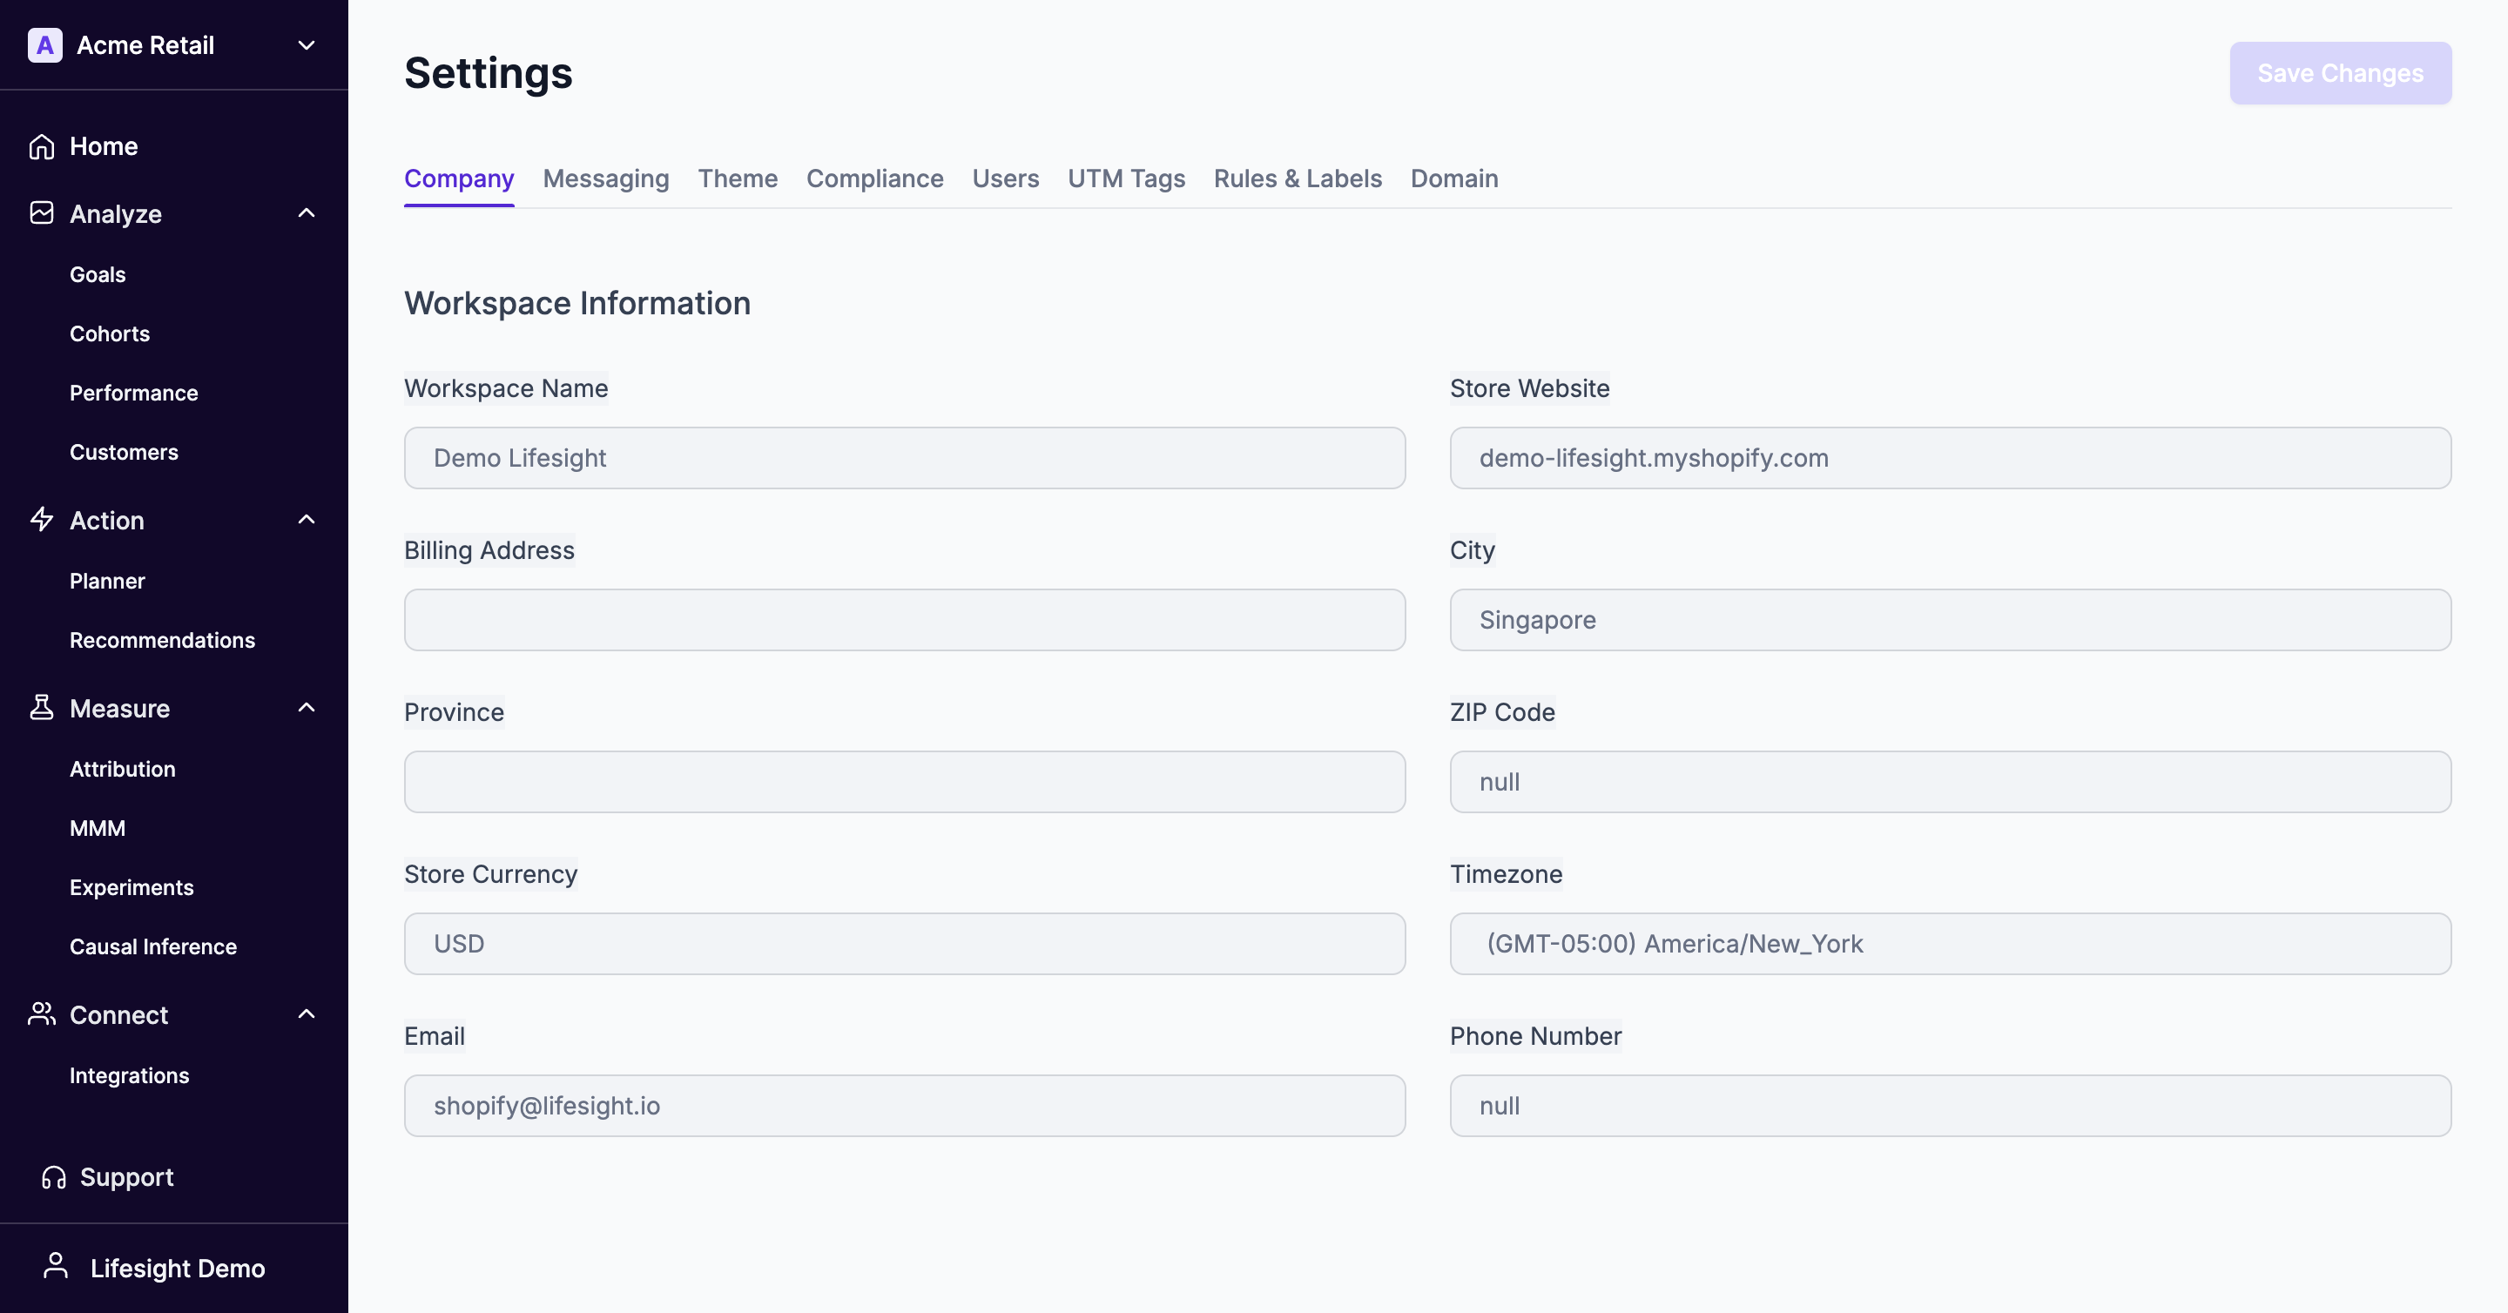Click the Save Changes button
2508x1313 pixels.
2340,73
